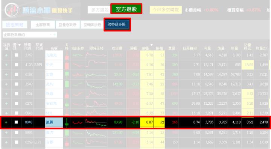This screenshot has width=271, height=149.
Task: Click average volume 2,470 in 8048 row
Action: [263, 122]
